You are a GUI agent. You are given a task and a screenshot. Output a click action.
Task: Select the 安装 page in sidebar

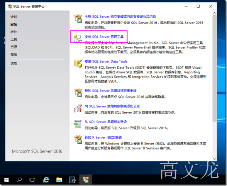[x=14, y=24]
